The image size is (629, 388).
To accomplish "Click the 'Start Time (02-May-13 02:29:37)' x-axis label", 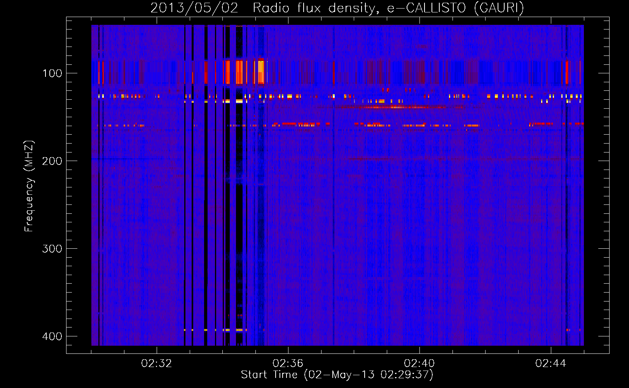I will 337,375.
